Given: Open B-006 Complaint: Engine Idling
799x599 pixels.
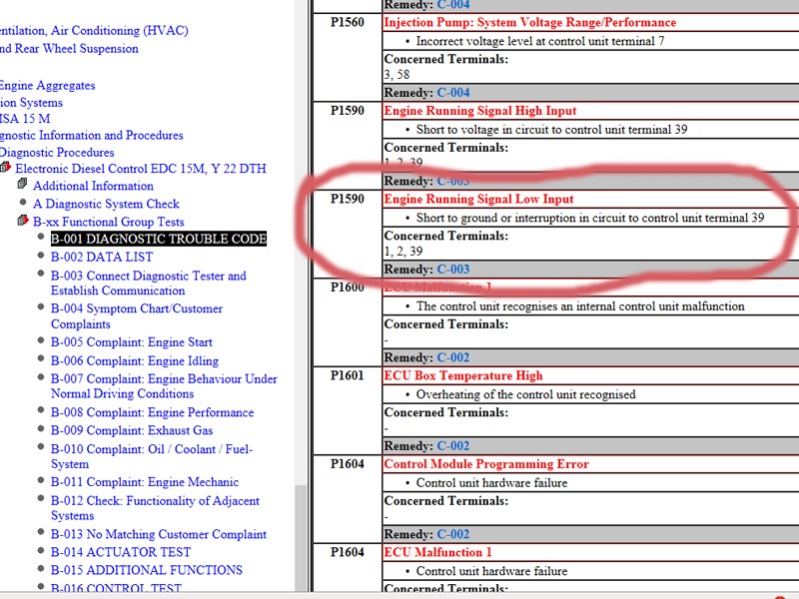Looking at the screenshot, I should [x=135, y=360].
